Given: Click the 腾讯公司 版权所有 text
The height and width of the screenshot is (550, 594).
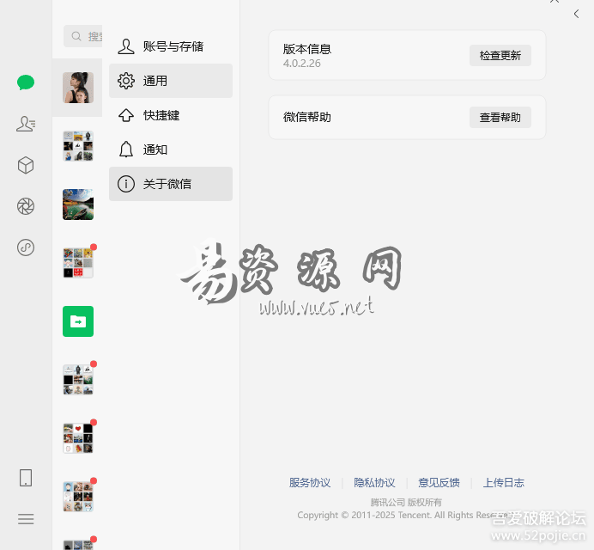Looking at the screenshot, I should pyautogui.click(x=406, y=502).
